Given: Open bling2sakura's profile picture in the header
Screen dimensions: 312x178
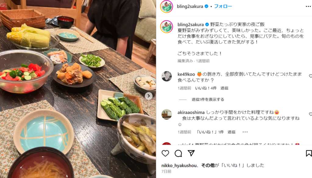Looking at the screenshot, I should coord(167,7).
